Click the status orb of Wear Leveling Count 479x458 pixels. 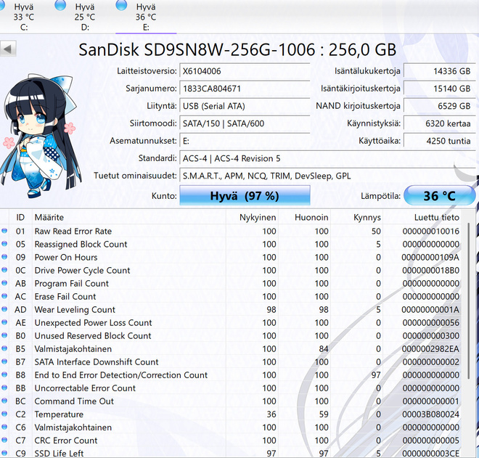pos(4,309)
